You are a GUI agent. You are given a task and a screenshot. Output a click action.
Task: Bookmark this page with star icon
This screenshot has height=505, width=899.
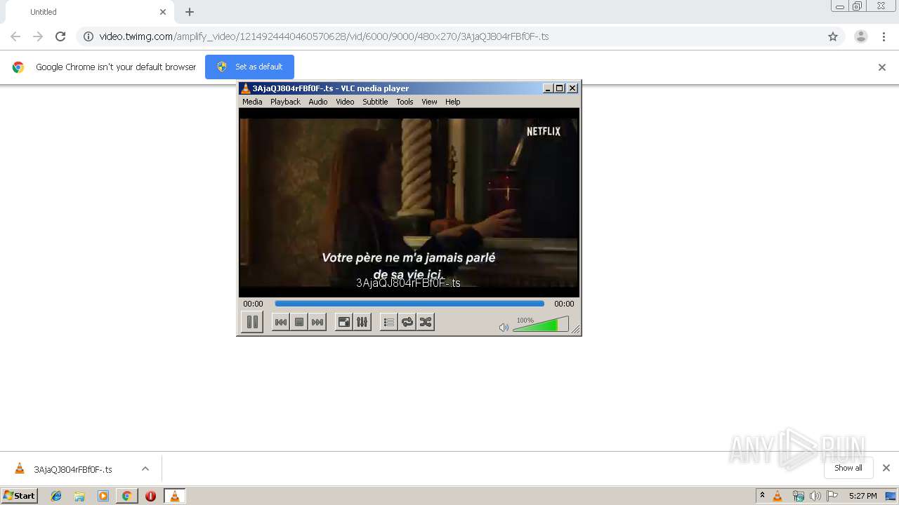[x=833, y=36]
